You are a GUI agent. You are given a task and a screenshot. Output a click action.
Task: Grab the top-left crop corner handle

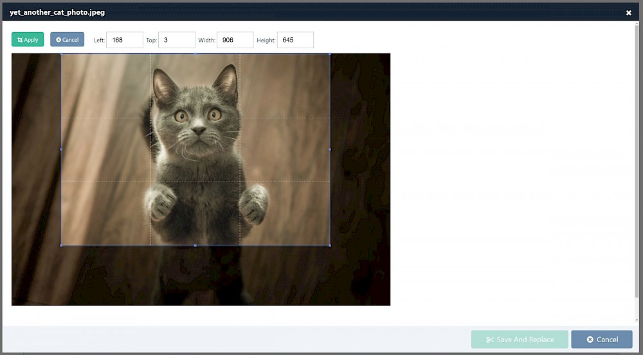[x=61, y=54]
